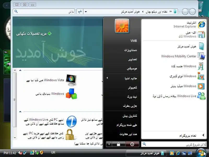Open Windows Mobility Center
Screen dimensions: 209x157
click(174, 56)
